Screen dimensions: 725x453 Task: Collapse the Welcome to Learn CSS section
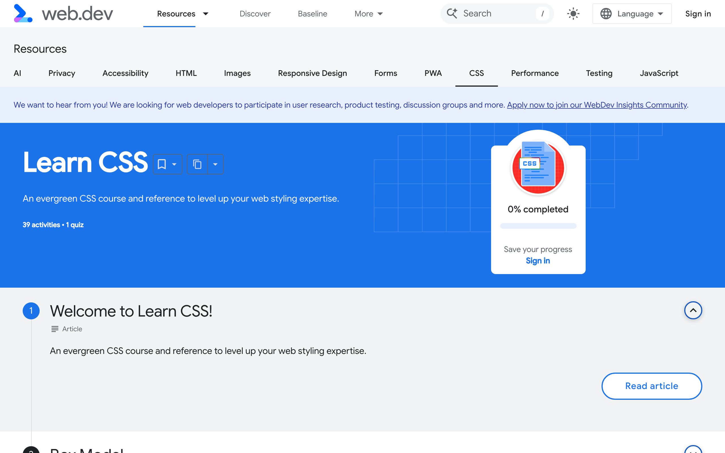point(693,310)
